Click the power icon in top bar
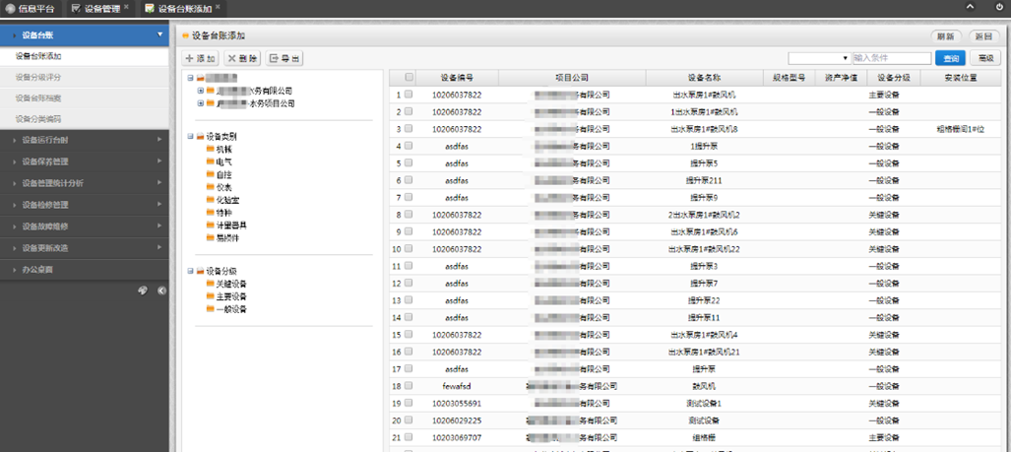1011x452 pixels. coord(999,7)
